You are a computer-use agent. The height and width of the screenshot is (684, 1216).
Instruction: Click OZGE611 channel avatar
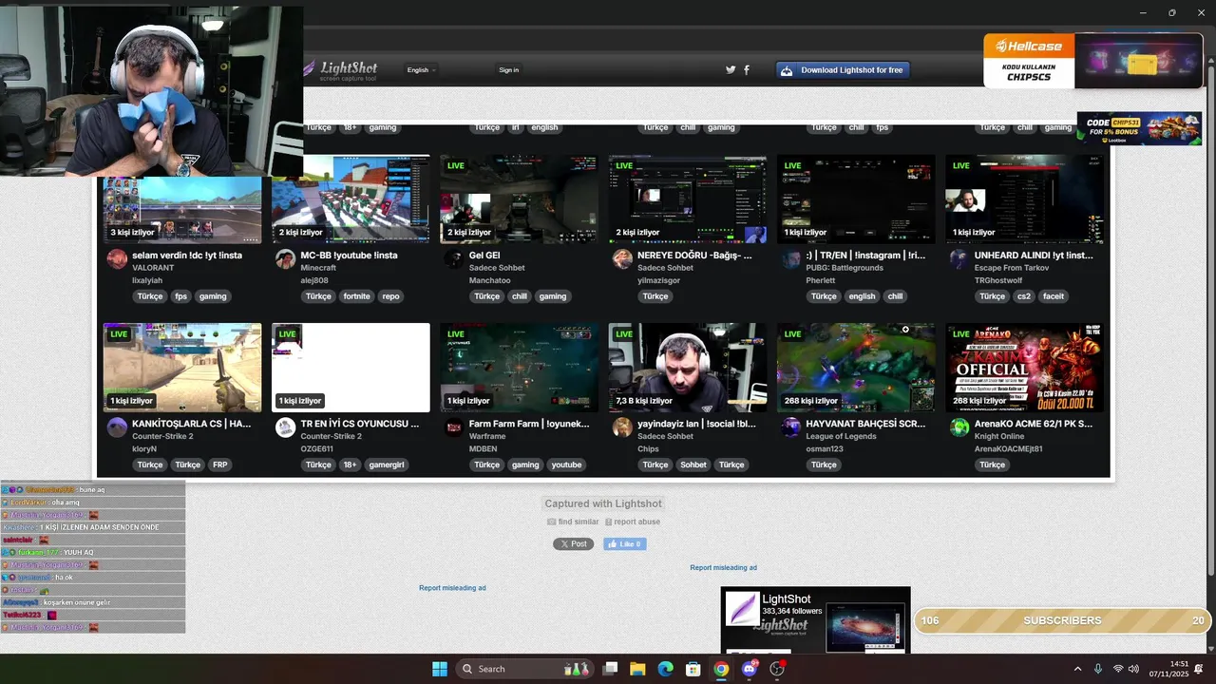[x=285, y=427]
